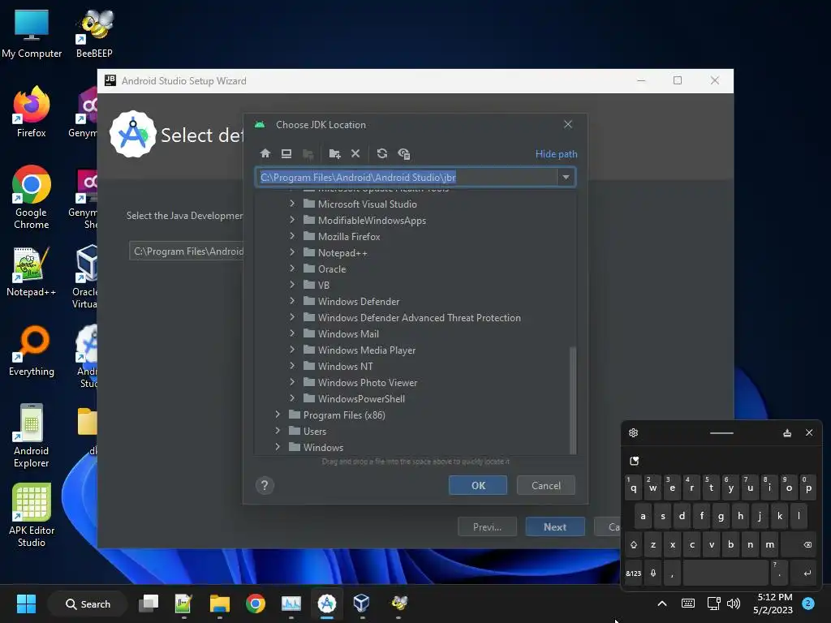Open BeeBEEP from the taskbar
831x623 pixels.
pyautogui.click(x=398, y=604)
